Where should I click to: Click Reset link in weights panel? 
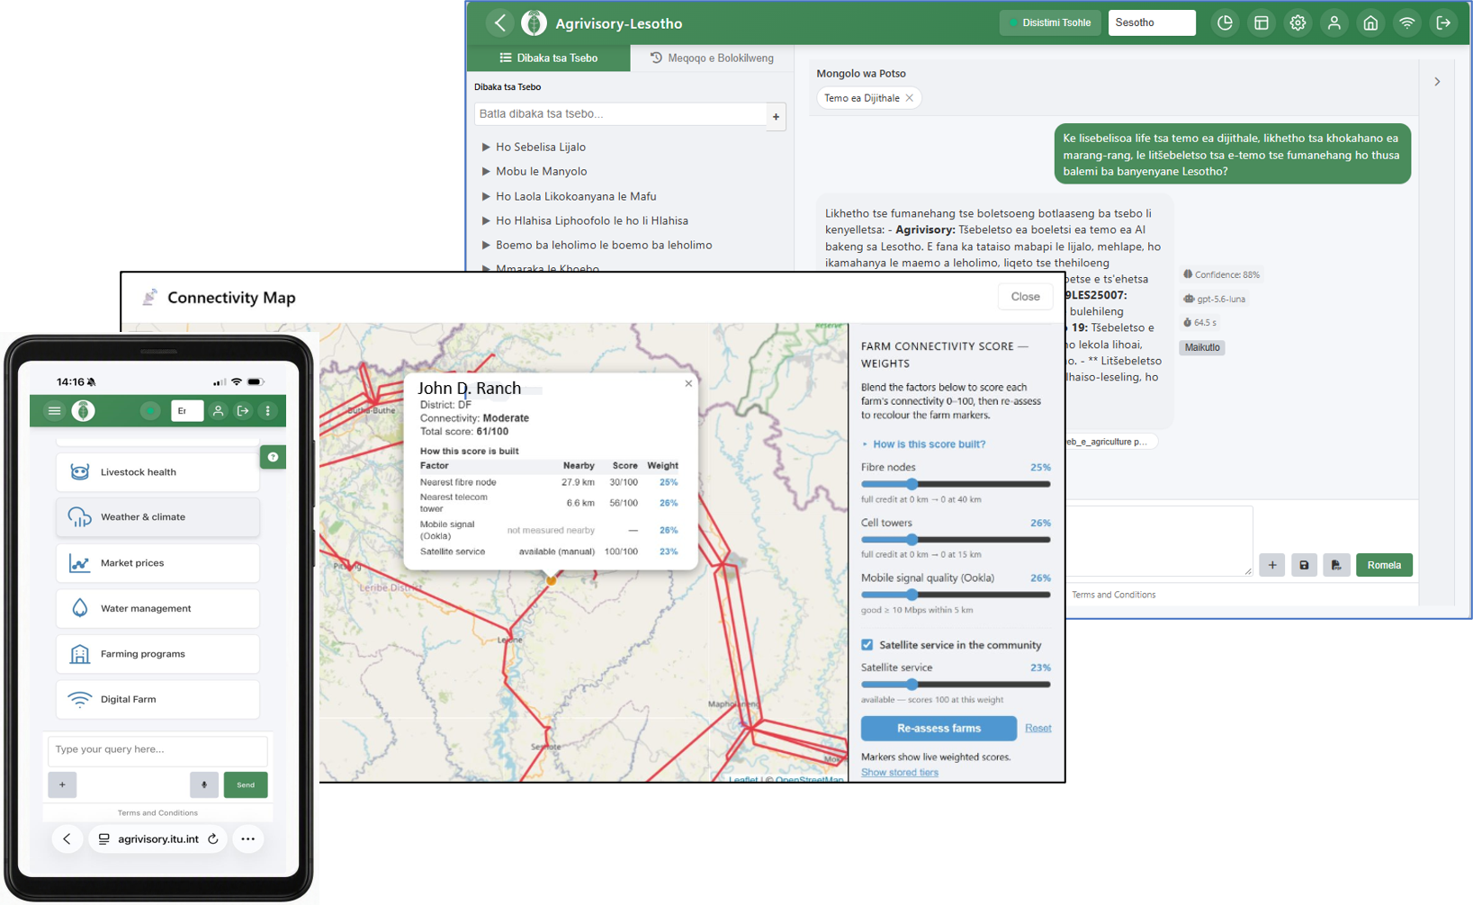1037,729
